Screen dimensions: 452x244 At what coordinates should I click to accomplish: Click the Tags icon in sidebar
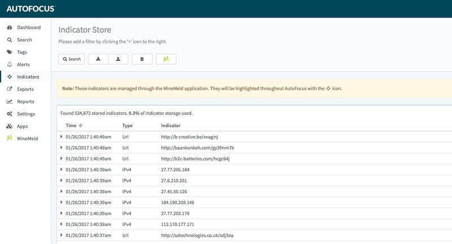pyautogui.click(x=10, y=52)
